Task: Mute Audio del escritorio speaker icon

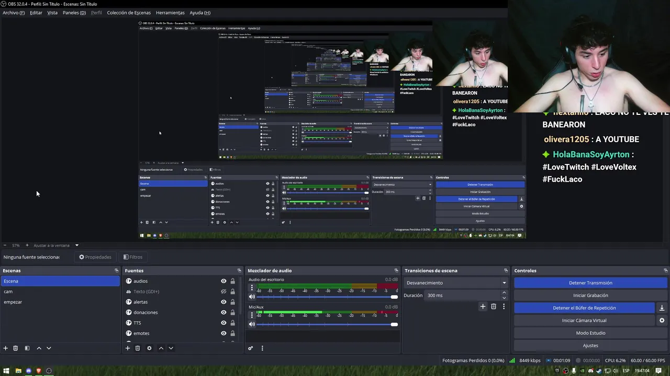Action: pyautogui.click(x=252, y=297)
